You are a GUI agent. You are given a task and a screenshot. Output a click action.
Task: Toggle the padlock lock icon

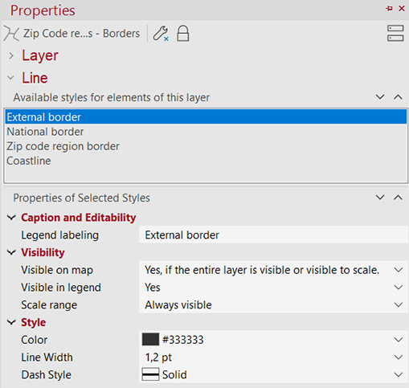(183, 34)
